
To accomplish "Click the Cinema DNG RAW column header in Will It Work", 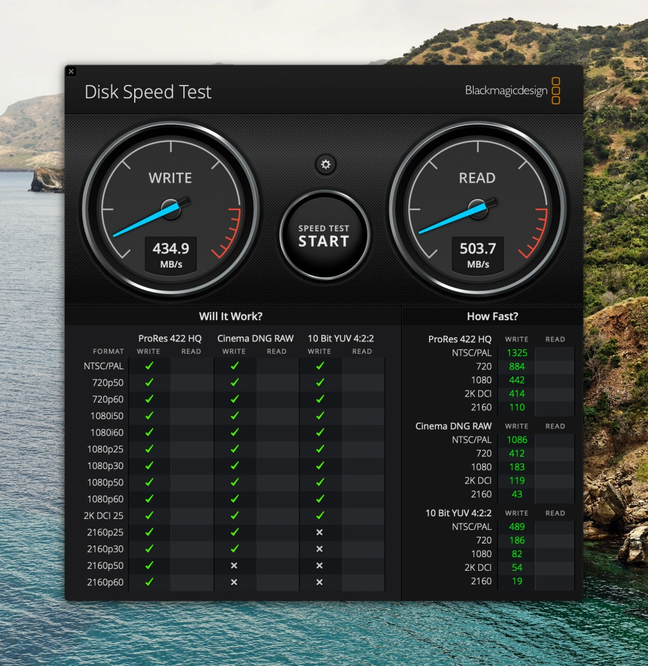I will coord(255,339).
